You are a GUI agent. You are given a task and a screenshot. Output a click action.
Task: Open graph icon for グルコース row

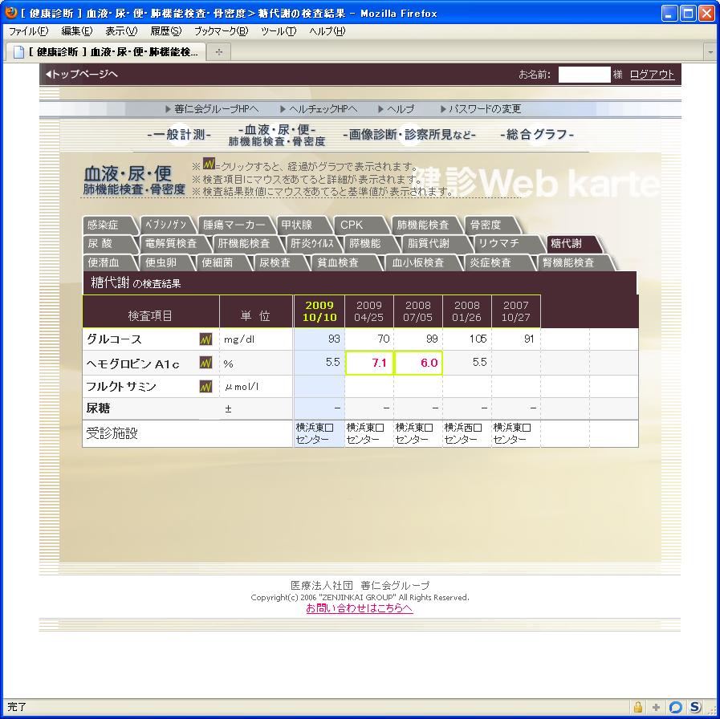205,339
